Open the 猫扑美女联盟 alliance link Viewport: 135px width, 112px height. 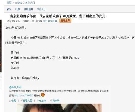click(50, 21)
